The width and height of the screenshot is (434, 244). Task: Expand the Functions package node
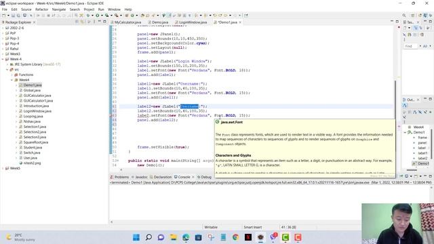[x=12, y=75]
